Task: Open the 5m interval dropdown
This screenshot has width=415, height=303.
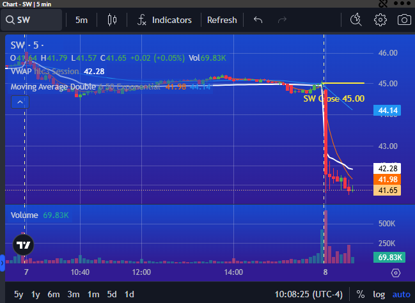Action: pyautogui.click(x=81, y=20)
